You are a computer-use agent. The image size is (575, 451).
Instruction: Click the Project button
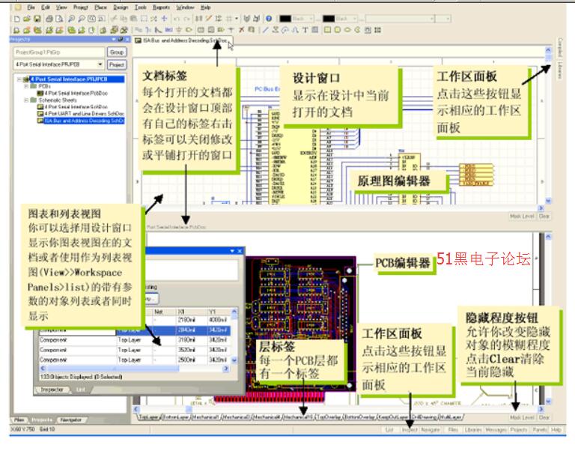click(117, 65)
